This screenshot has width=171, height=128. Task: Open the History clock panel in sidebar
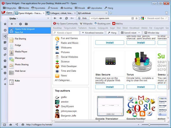(5, 61)
